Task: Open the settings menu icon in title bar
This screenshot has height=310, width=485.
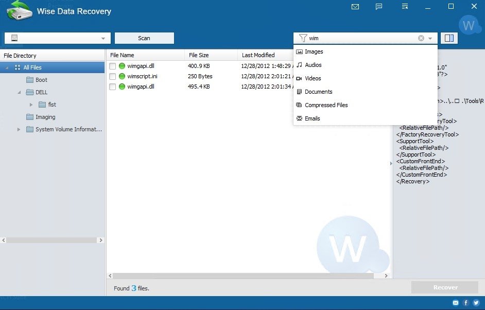Action: coord(405,7)
